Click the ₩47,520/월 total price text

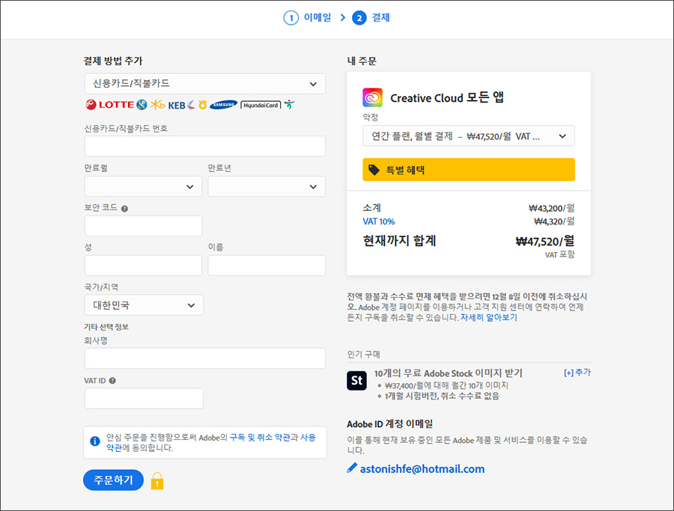pos(544,241)
